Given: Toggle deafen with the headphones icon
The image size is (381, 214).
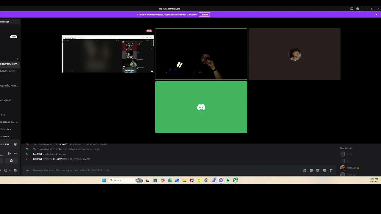Looking at the screenshot, I should pos(6,170).
